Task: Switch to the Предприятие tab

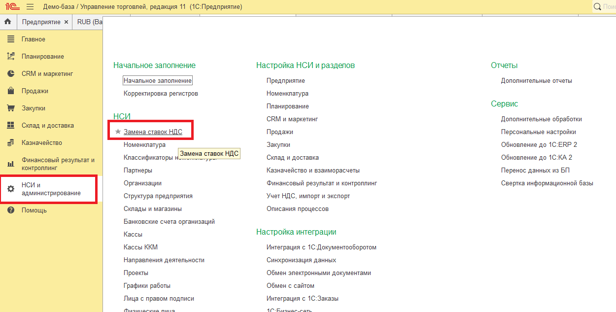Action: tap(41, 22)
